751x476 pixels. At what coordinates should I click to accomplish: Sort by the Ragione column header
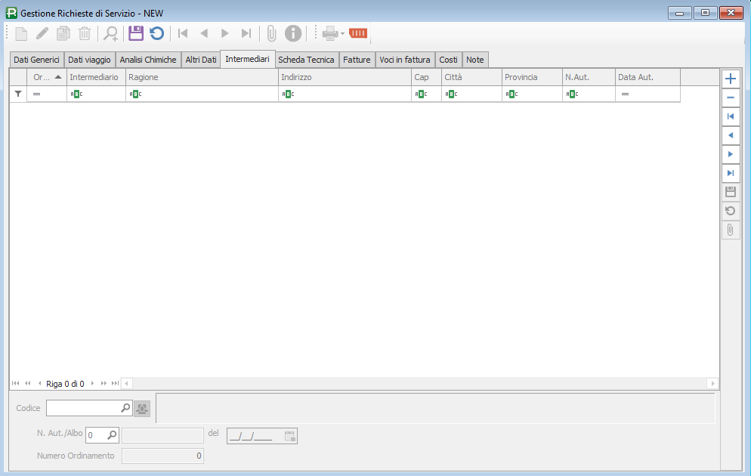click(x=202, y=77)
